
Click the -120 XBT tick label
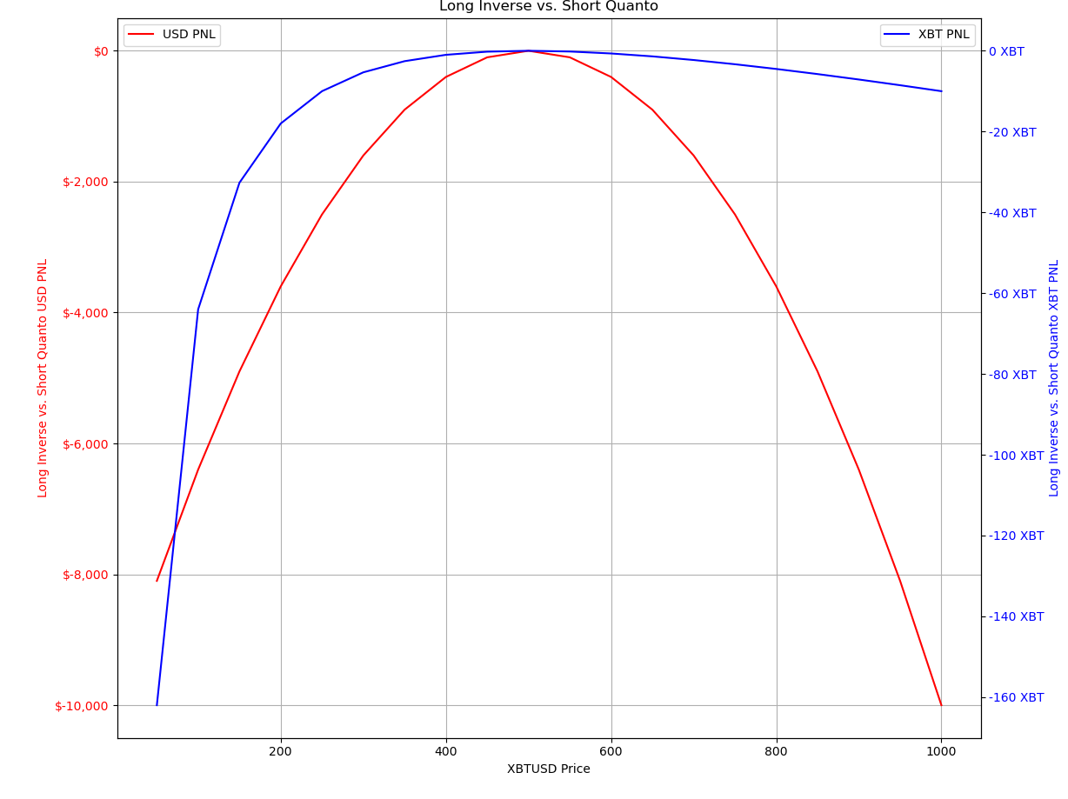click(1016, 536)
